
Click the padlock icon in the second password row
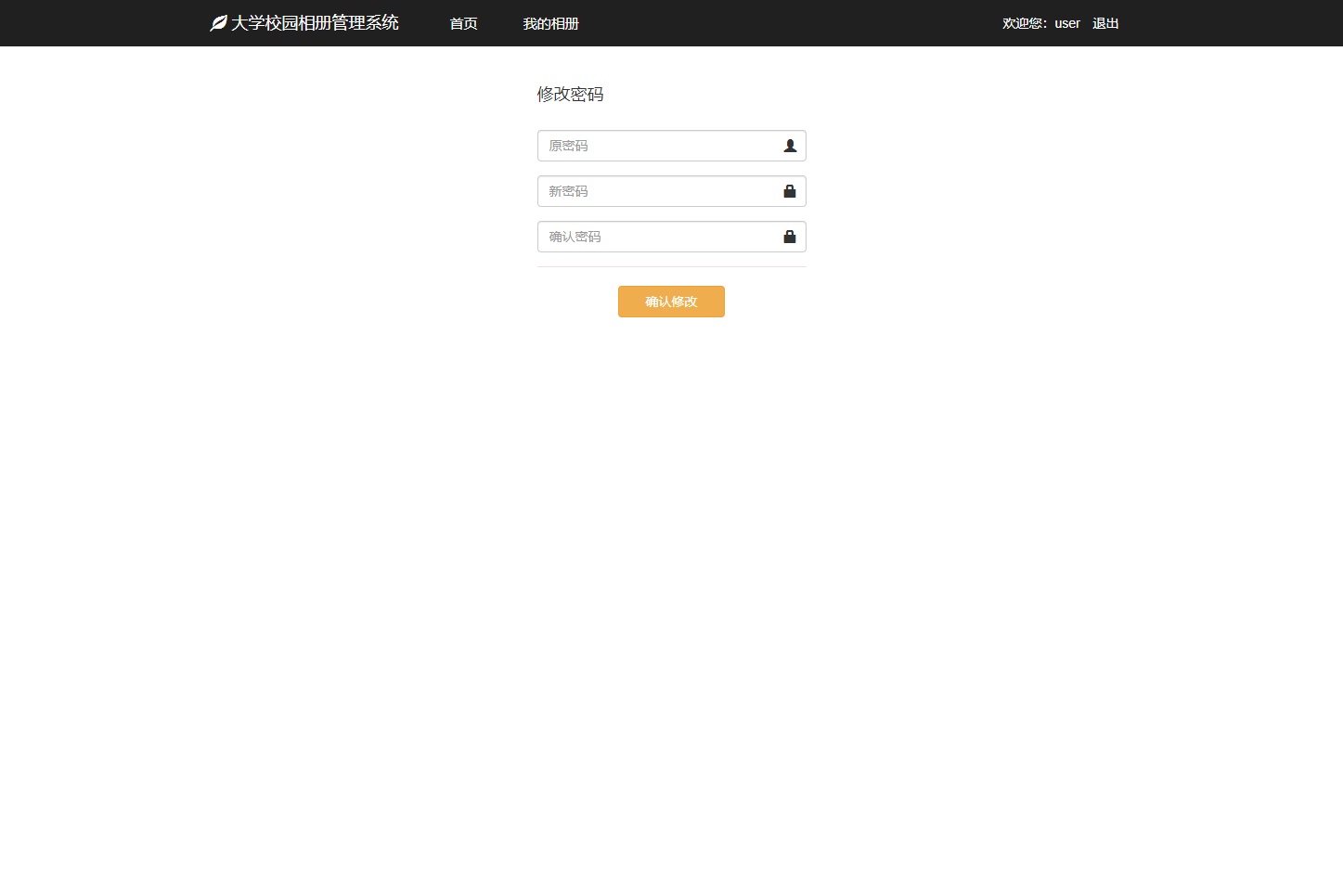pos(790,190)
